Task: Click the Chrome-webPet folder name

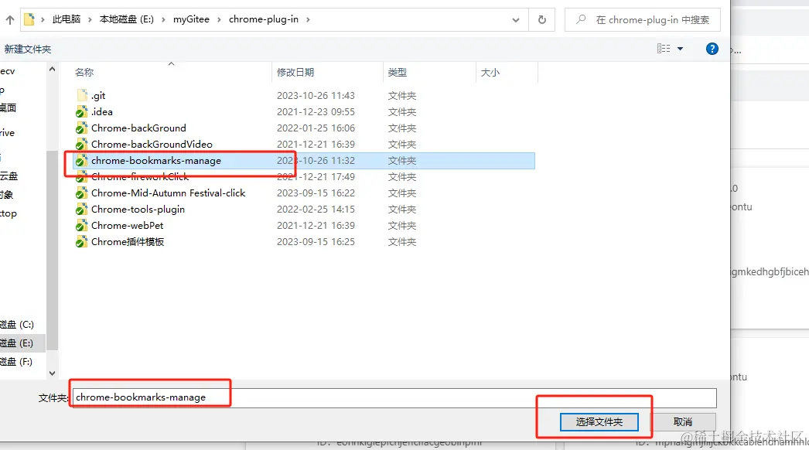Action: [x=127, y=226]
